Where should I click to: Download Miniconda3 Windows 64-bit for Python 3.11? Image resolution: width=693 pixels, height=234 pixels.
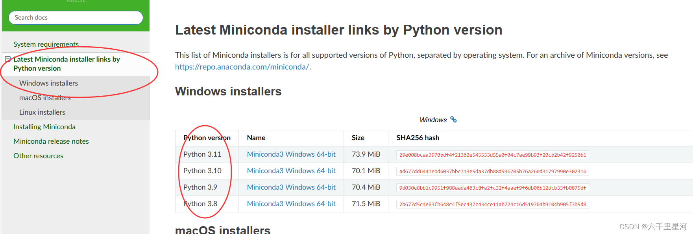coord(291,154)
